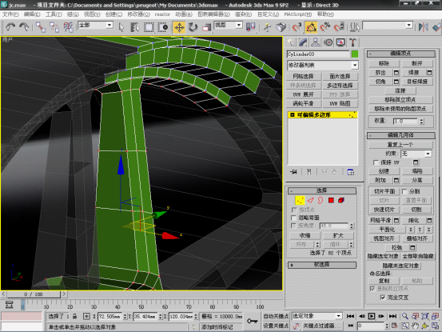This screenshot has width=442, height=332.
Task: Toggle the full interactivity checkbox
Action: click(383, 298)
